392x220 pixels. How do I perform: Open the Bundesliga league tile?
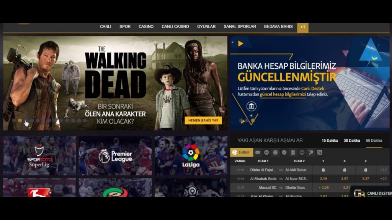pos(39,187)
